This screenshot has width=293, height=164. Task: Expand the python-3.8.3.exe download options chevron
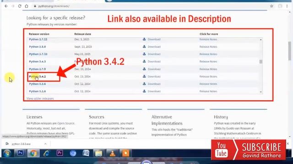pos(45,144)
